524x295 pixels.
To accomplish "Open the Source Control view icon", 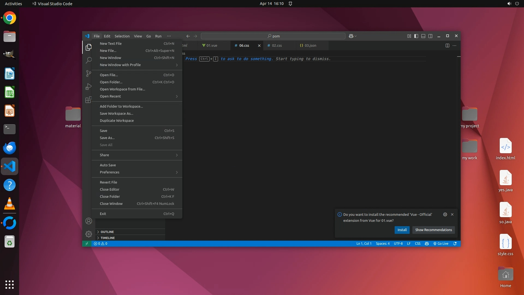I will pyautogui.click(x=88, y=73).
